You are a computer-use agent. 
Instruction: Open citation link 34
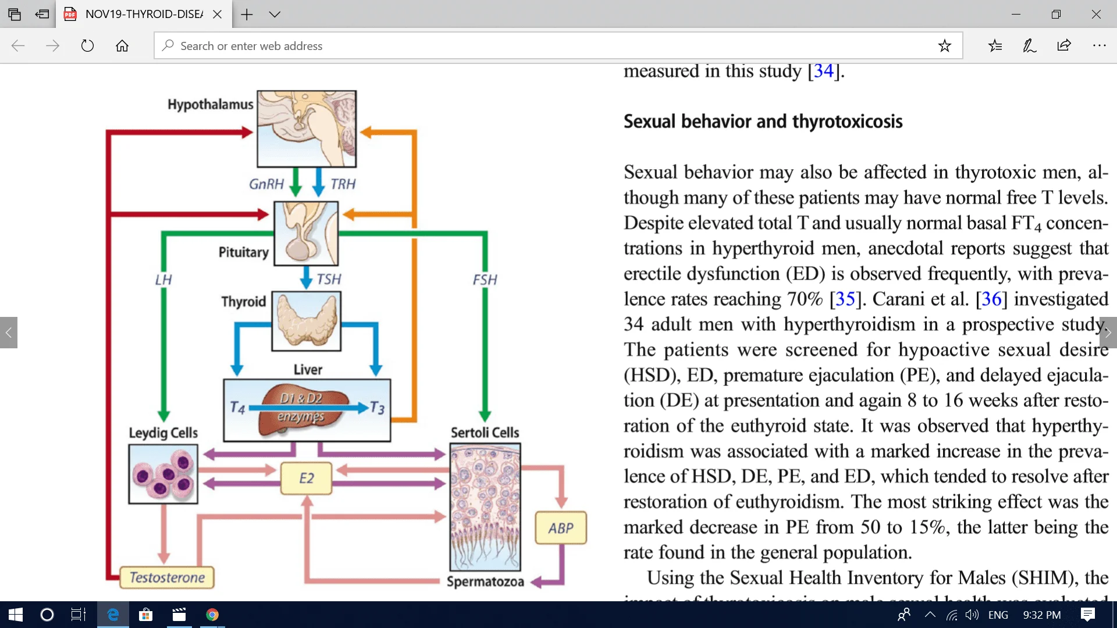(823, 71)
